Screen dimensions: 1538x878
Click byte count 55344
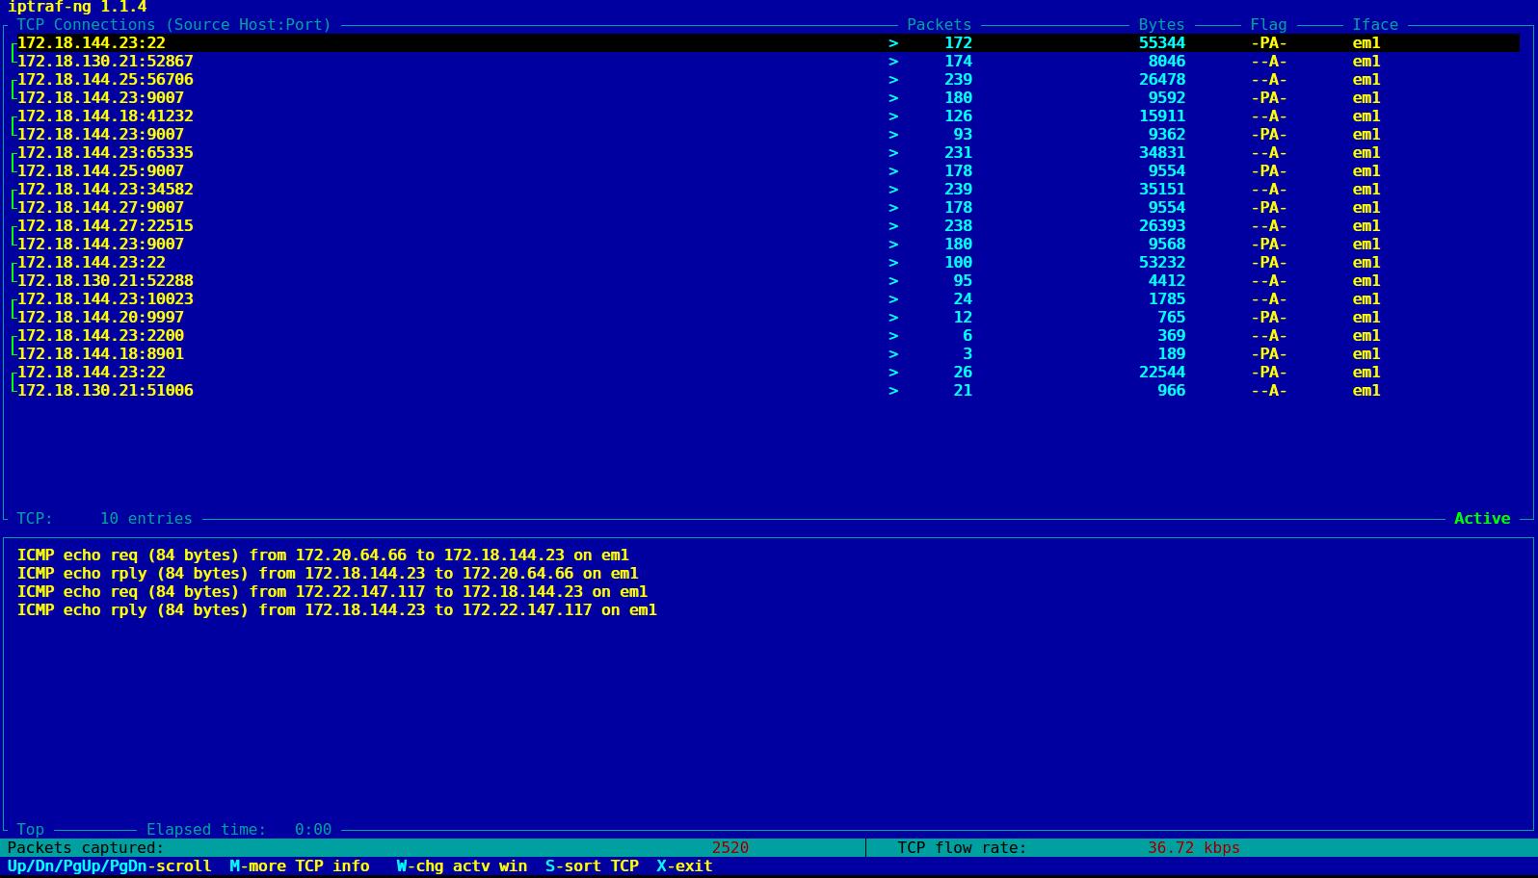click(x=1162, y=43)
